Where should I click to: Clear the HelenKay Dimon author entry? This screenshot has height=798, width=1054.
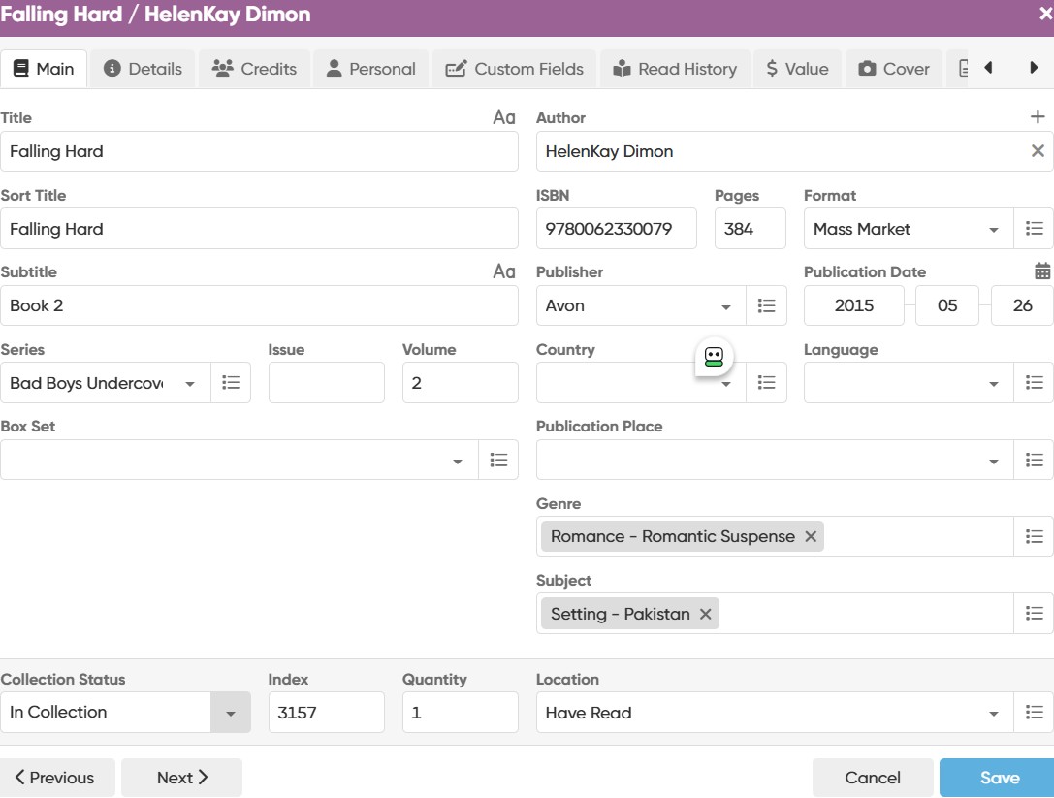pyautogui.click(x=1038, y=151)
